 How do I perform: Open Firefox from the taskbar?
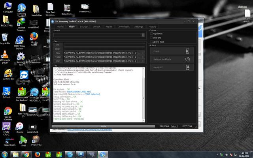point(37,154)
